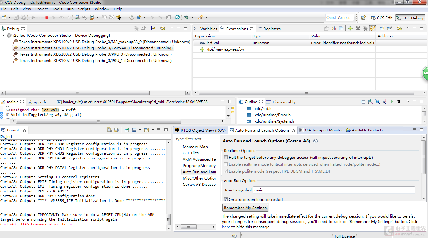428x238 pixels.
Task: Click the 'here' link to hide message
Action: click(x=226, y=227)
